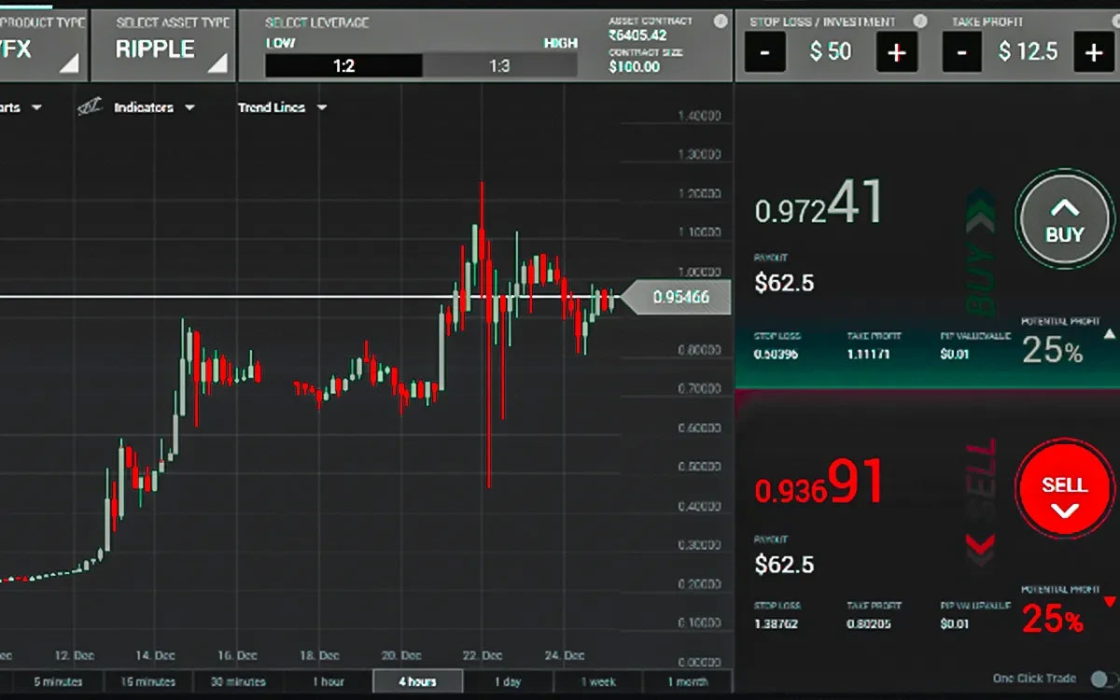Viewport: 1120px width, 700px height.
Task: Click the 0.95466 current price marker
Action: click(679, 298)
